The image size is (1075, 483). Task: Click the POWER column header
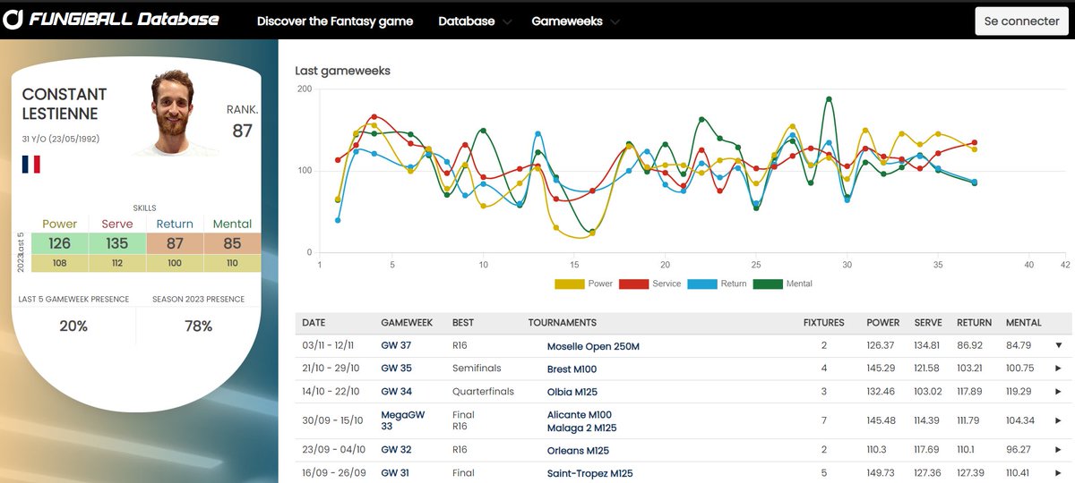[x=882, y=322]
